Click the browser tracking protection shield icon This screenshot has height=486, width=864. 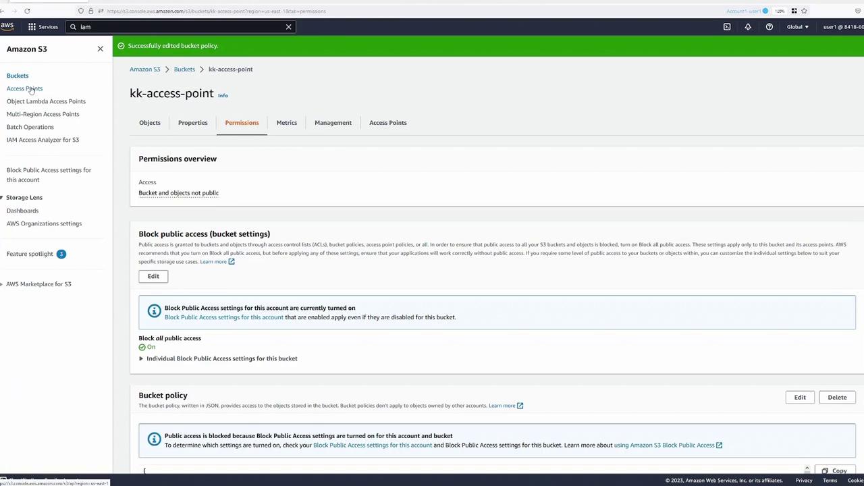coord(81,11)
